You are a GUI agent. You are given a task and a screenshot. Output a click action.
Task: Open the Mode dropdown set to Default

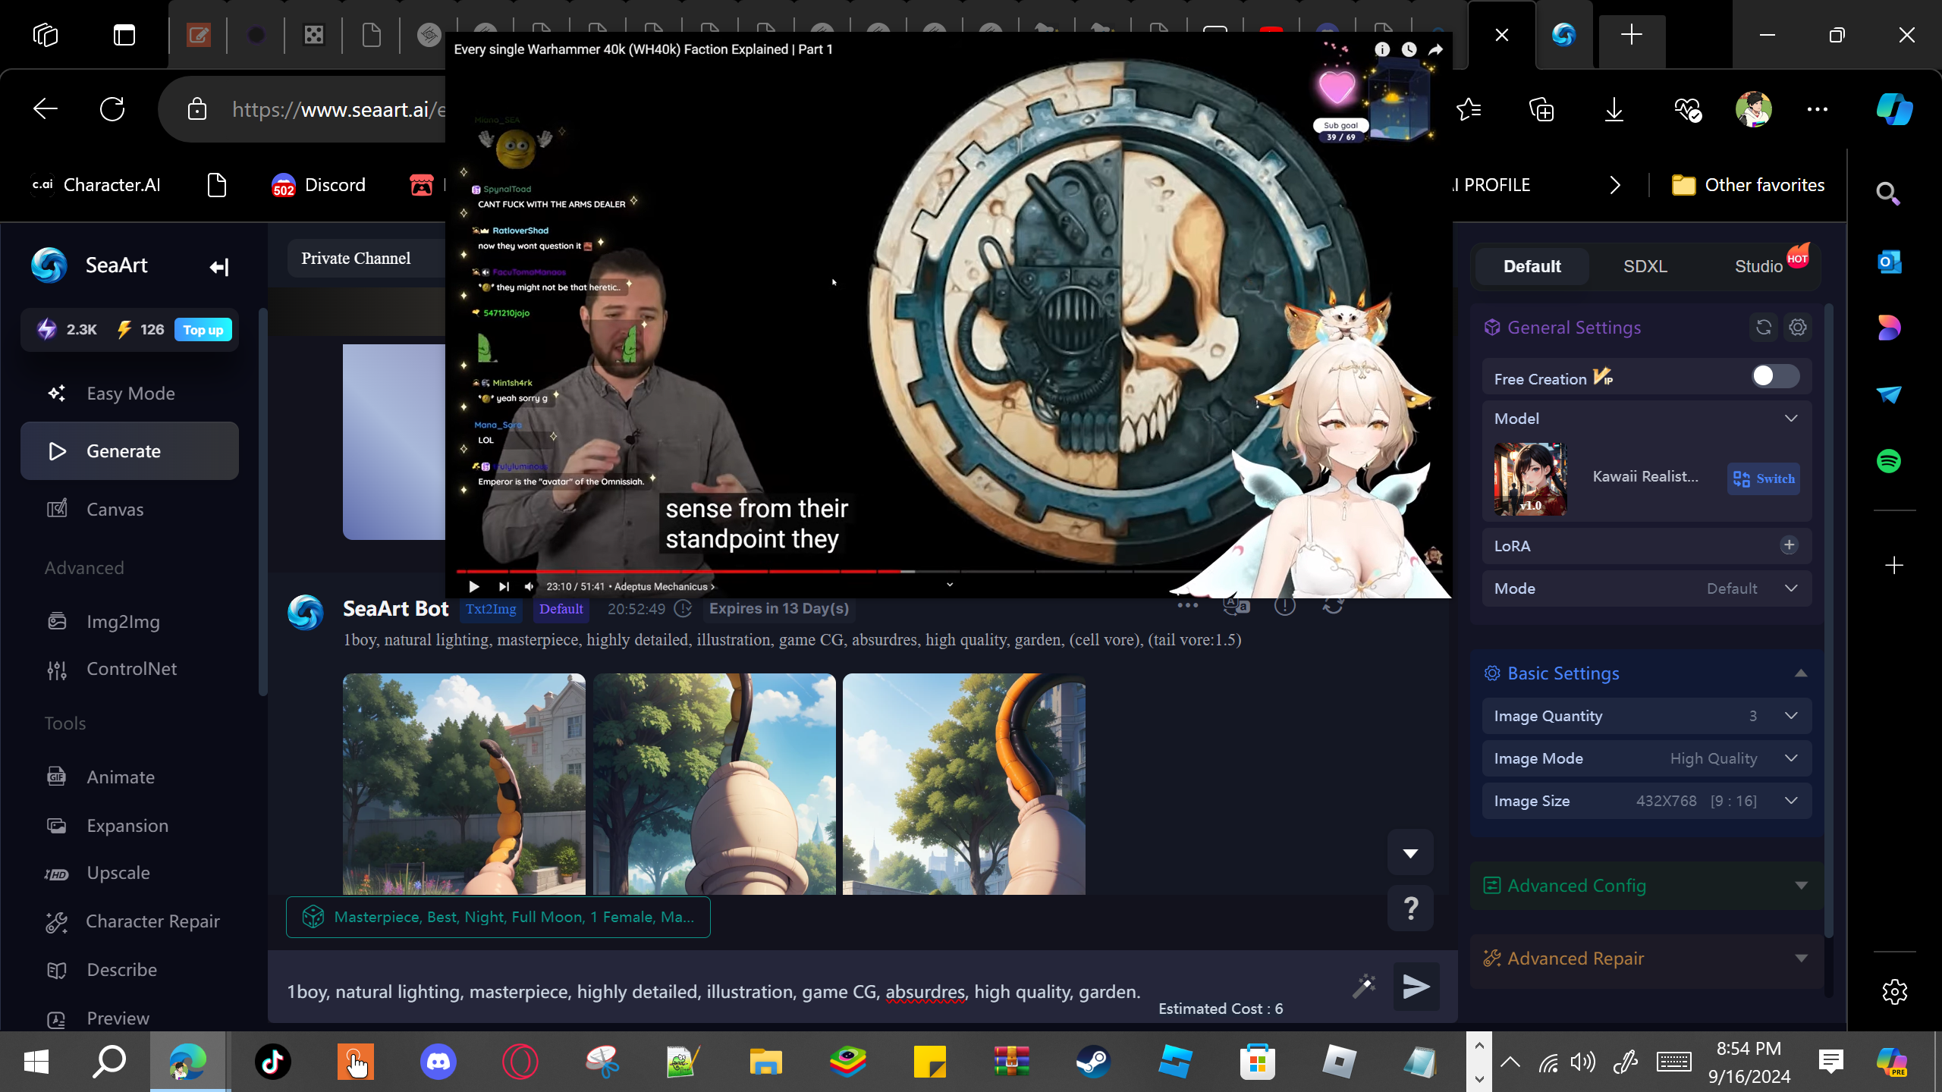pyautogui.click(x=1646, y=588)
